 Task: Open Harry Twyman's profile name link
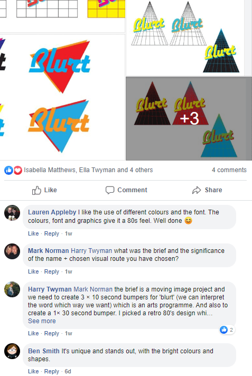[50, 289]
